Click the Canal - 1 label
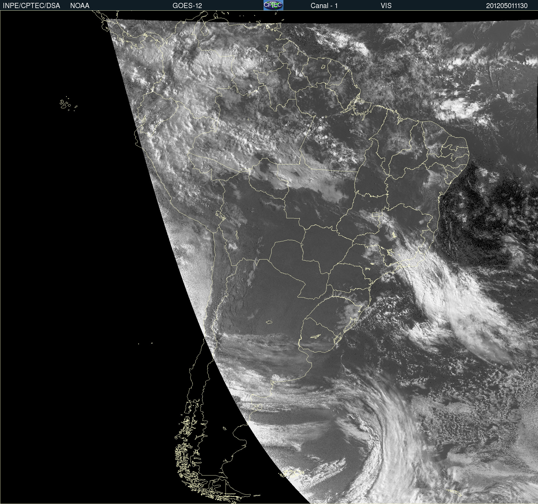This screenshot has height=504, width=538. tap(324, 6)
